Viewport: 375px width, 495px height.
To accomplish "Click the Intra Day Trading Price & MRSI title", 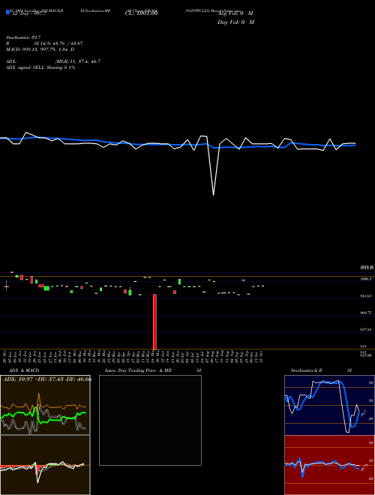I will 153,370.
